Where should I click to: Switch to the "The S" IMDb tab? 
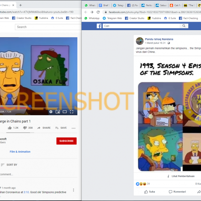coord(190,5)
